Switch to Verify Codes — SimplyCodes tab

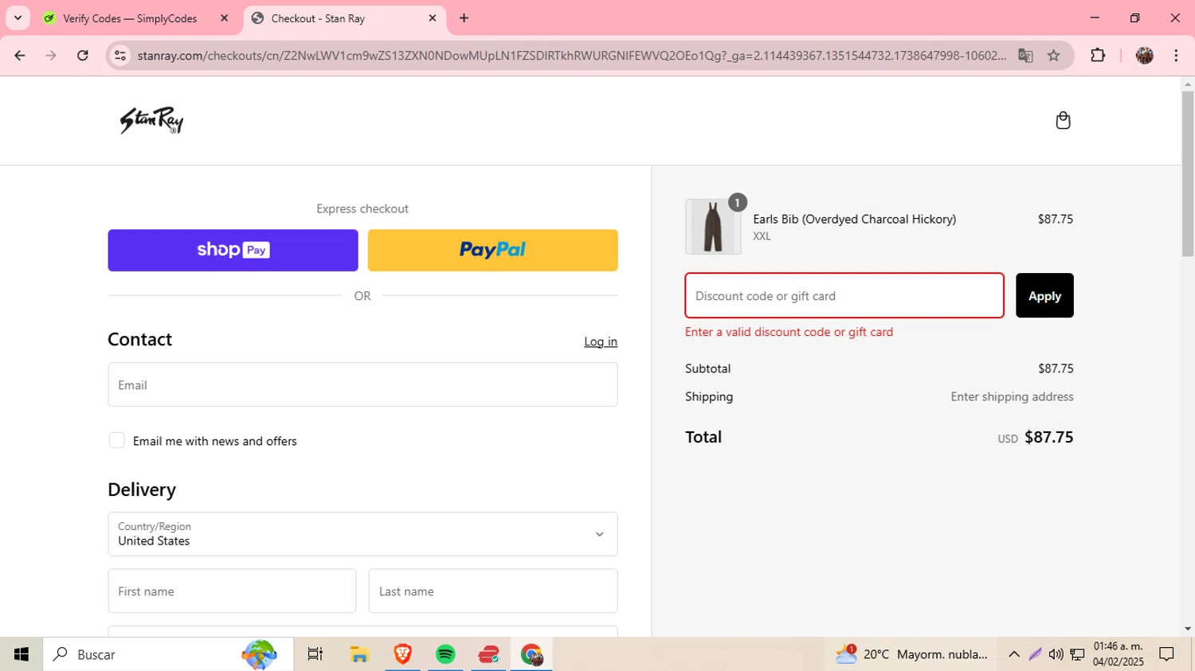pyautogui.click(x=129, y=18)
